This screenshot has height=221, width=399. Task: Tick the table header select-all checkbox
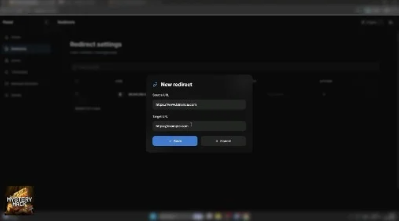point(77,81)
